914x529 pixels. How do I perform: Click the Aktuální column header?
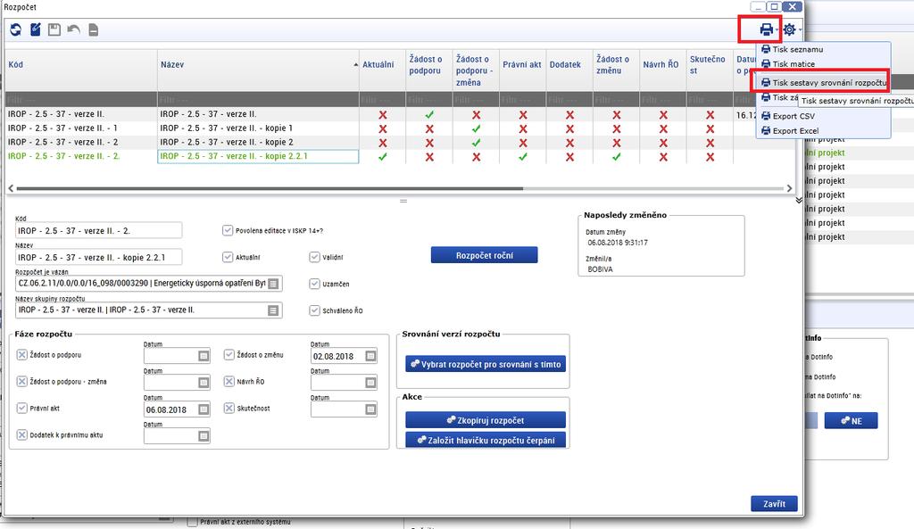coord(382,64)
